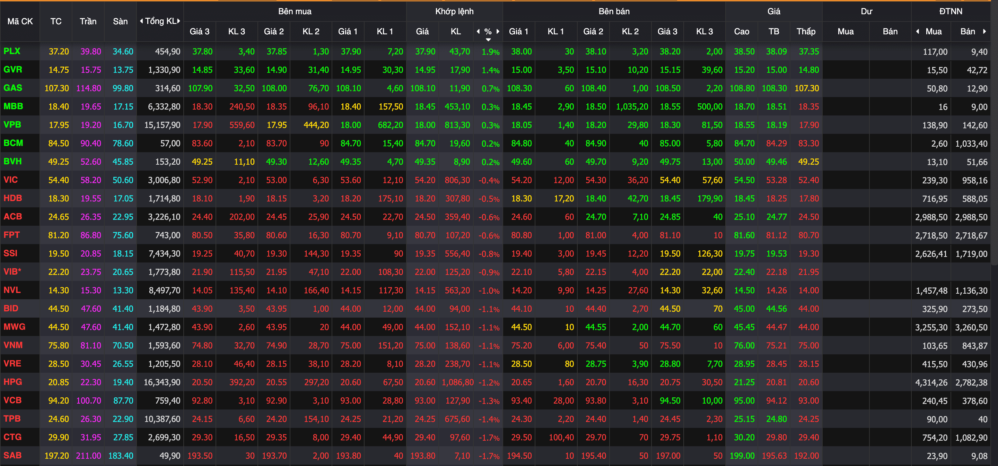The width and height of the screenshot is (998, 466).
Task: Open the VIB* ticker symbol
Action: point(12,271)
